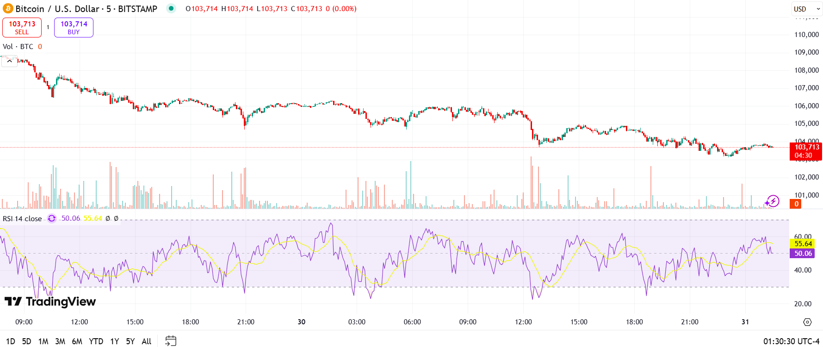Click the red 103,713 current price label
Image resolution: width=823 pixels, height=347 pixels.
pos(806,147)
